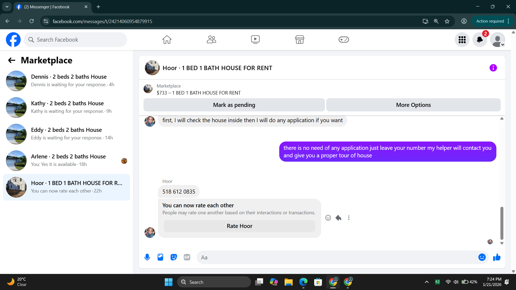This screenshot has height=290, width=516.
Task: Open emoji picker in message field
Action: click(482, 257)
